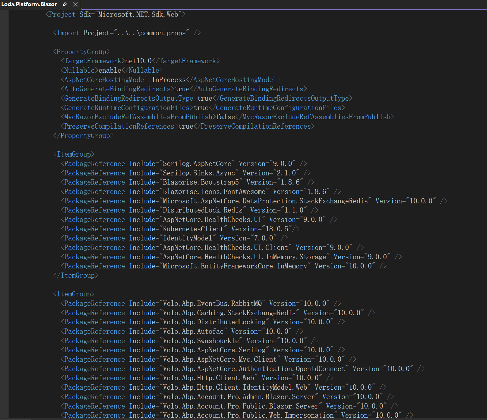The image size is (487, 420).
Task: Click the Volo.Abp.EventBus.RabbitMQ package name
Action: (212, 303)
